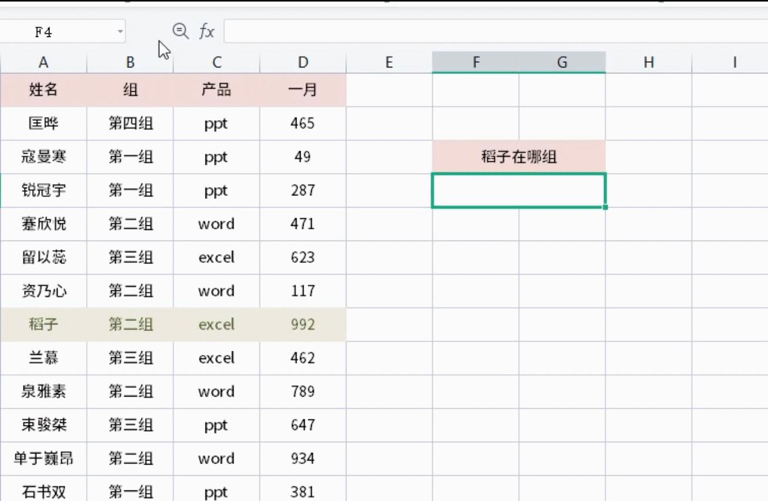Select column I header
768x501 pixels.
coord(735,62)
